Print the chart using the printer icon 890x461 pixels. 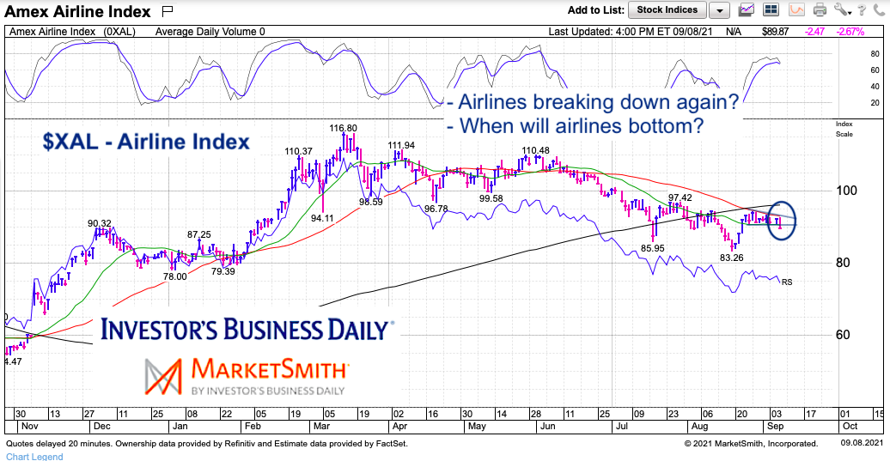point(820,9)
